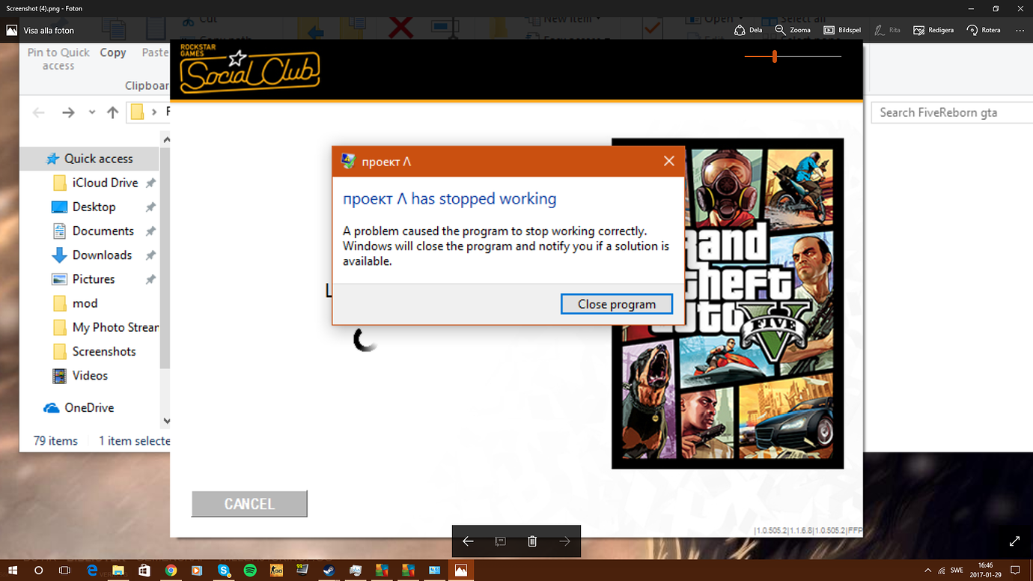This screenshot has width=1033, height=581.
Task: Click the Dela share icon in Photos toolbar
Action: click(x=748, y=30)
